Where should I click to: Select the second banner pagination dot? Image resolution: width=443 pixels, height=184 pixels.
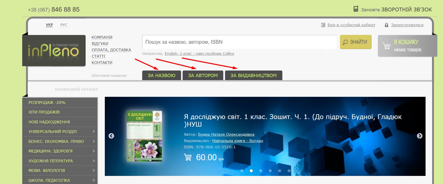[x=251, y=171]
